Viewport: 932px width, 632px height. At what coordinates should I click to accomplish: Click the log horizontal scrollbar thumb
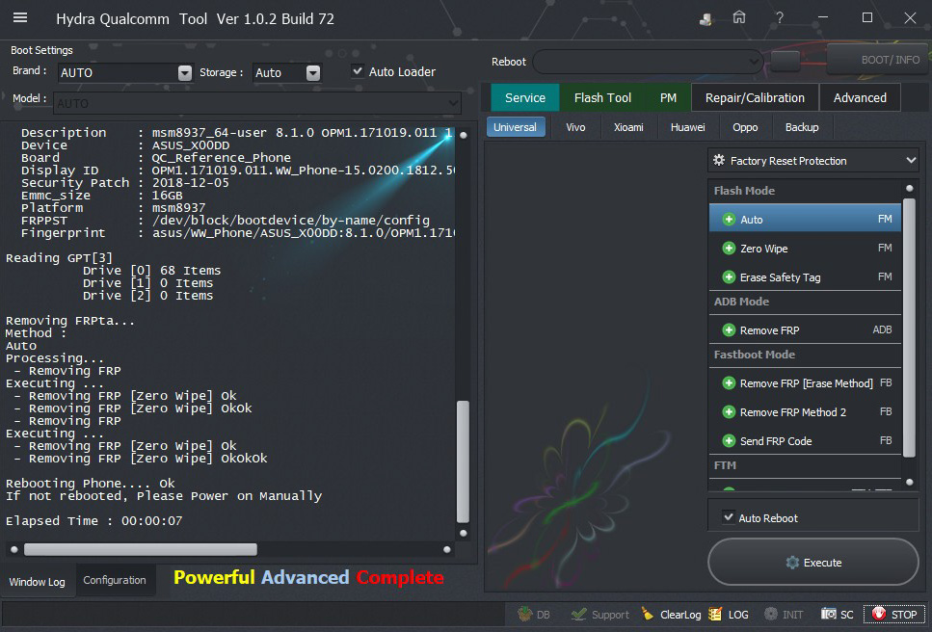click(x=141, y=549)
